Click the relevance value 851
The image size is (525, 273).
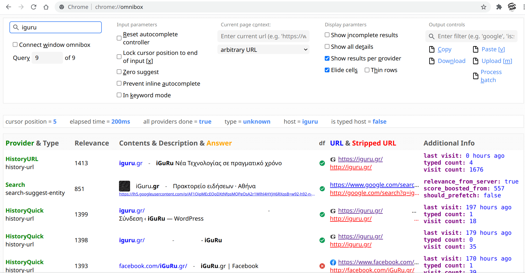click(x=79, y=189)
